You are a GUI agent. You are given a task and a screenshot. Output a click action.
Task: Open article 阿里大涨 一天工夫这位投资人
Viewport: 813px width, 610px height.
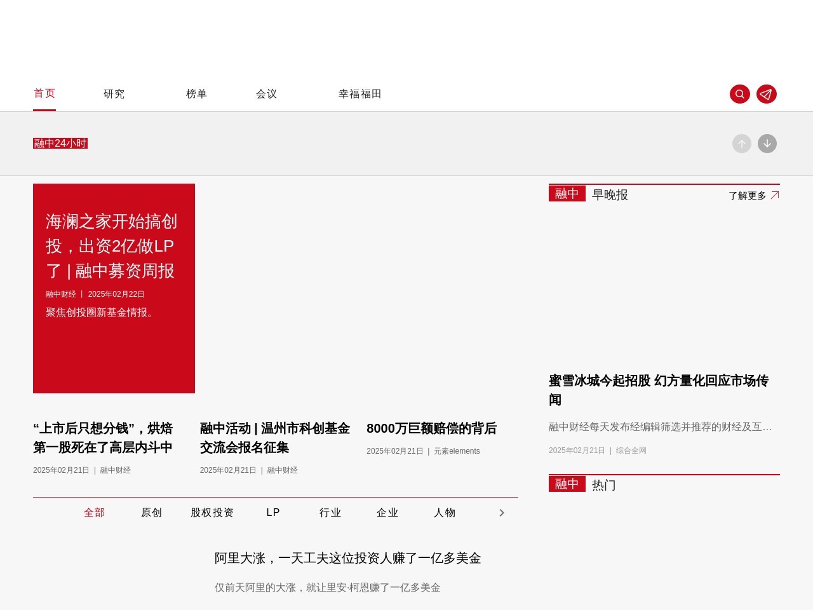point(347,558)
